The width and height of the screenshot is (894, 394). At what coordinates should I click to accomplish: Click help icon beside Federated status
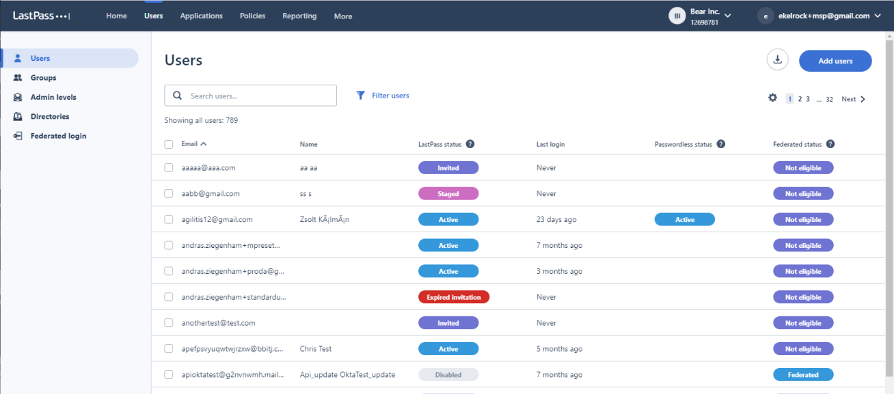coord(830,144)
